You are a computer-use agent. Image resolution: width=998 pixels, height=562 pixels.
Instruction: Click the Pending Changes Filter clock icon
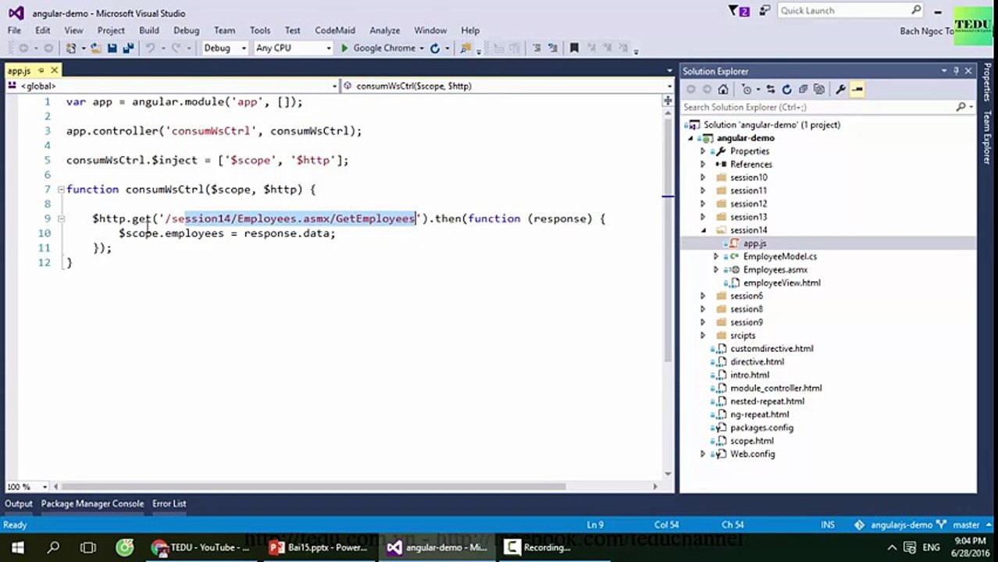coord(747,89)
